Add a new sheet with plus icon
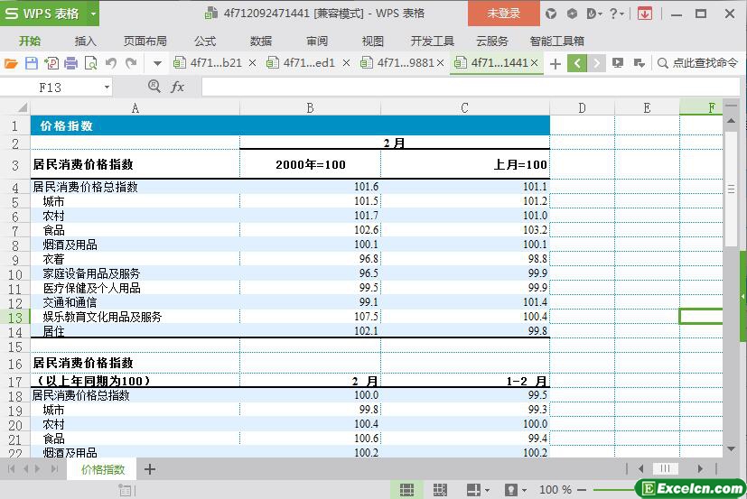The image size is (747, 499). pos(150,469)
